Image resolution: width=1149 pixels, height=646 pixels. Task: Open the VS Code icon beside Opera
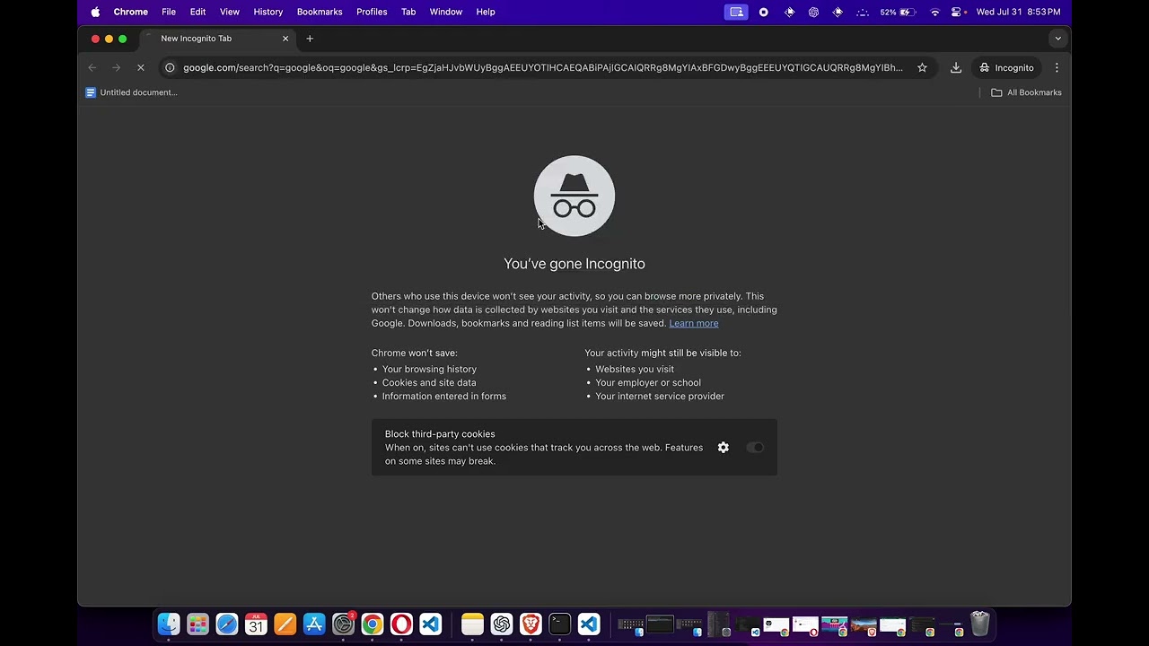(x=431, y=624)
